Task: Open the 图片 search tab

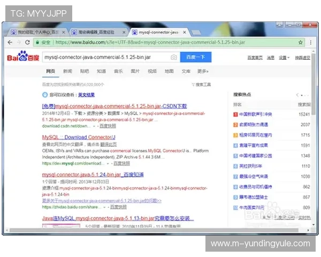Action: click(135, 71)
